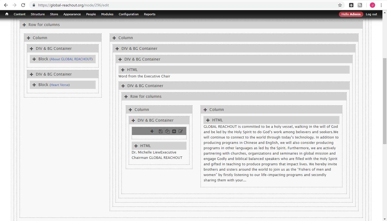
Task: Open the Content admin menu
Action: coord(20,14)
